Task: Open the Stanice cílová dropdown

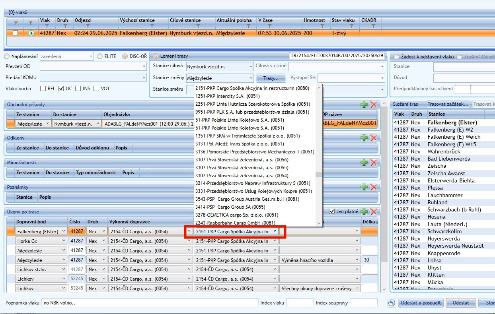Action: (250, 67)
